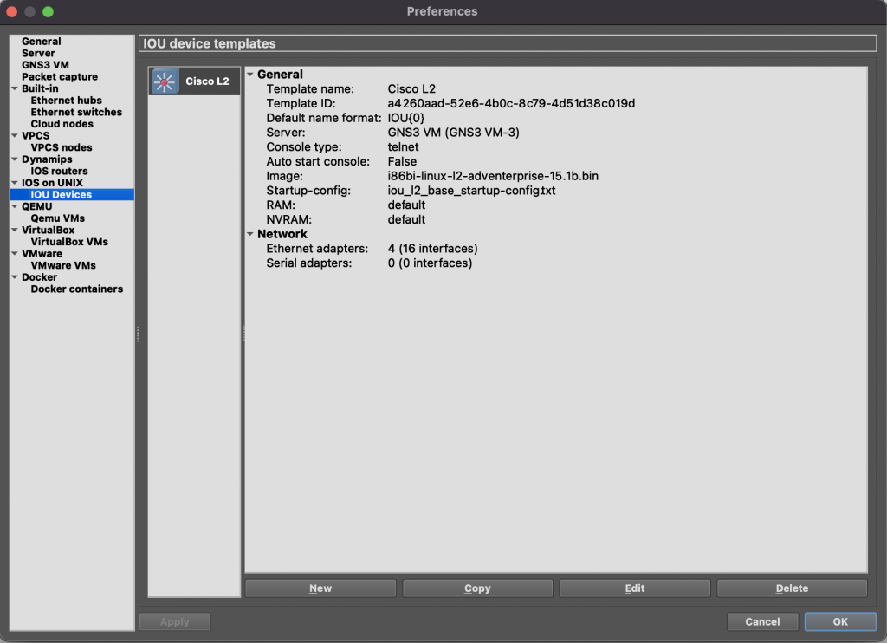Image resolution: width=887 pixels, height=643 pixels.
Task: Collapse the Built-in tree category
Action: (15, 88)
